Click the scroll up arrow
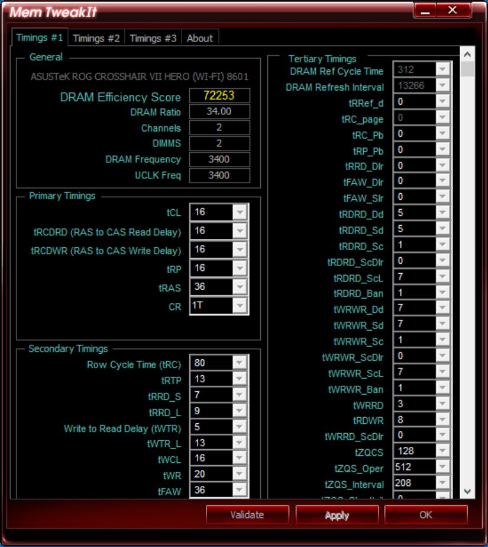488x547 pixels. [467, 54]
